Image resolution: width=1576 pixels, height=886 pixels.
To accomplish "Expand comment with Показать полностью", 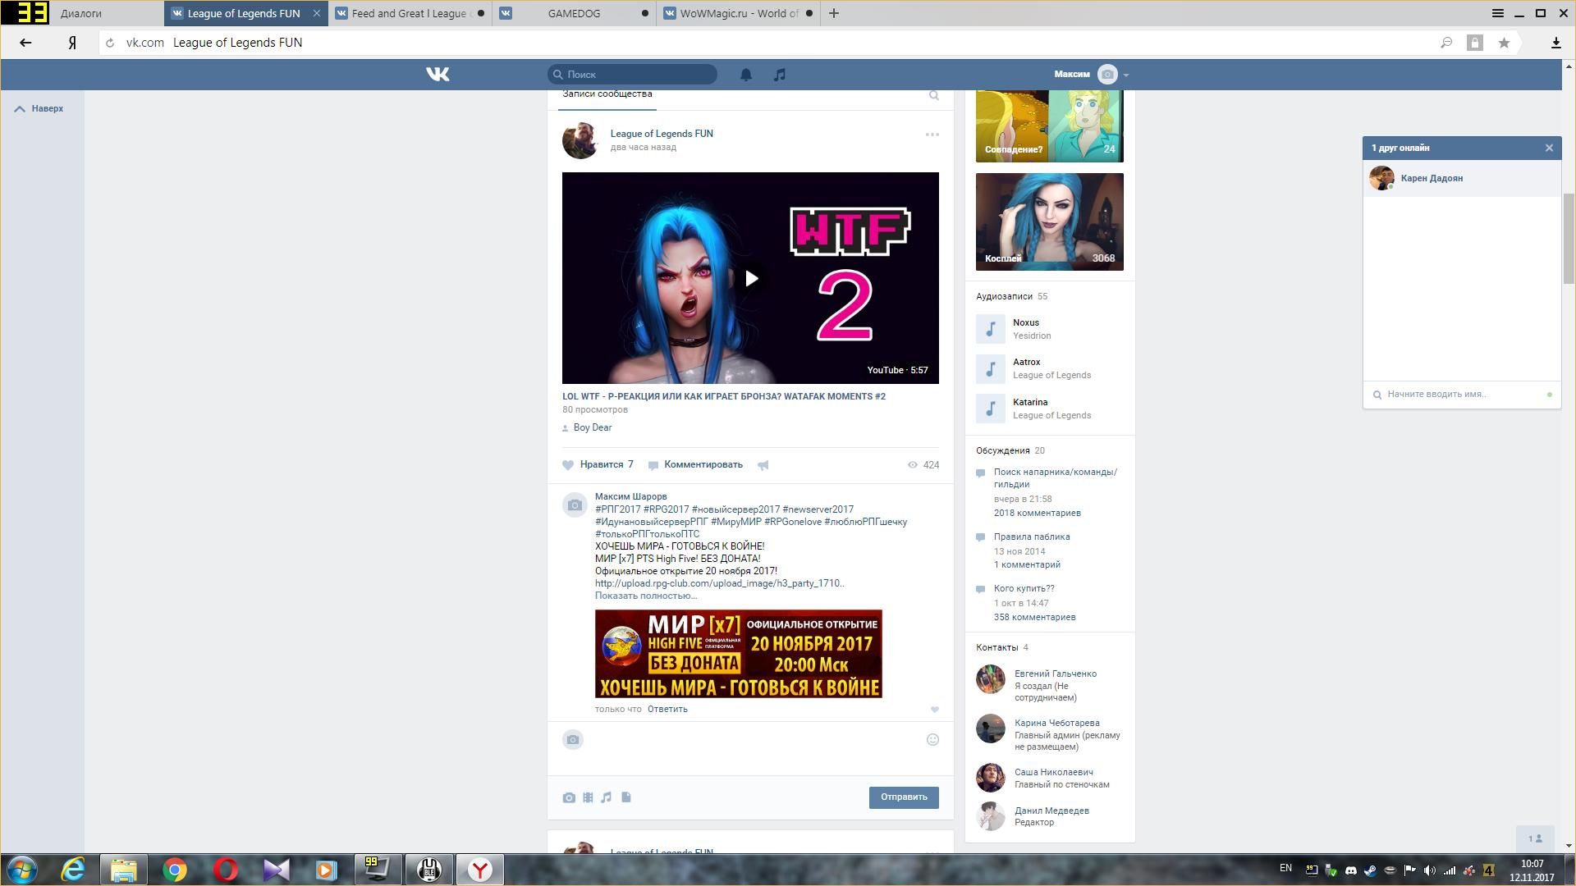I will click(645, 596).
